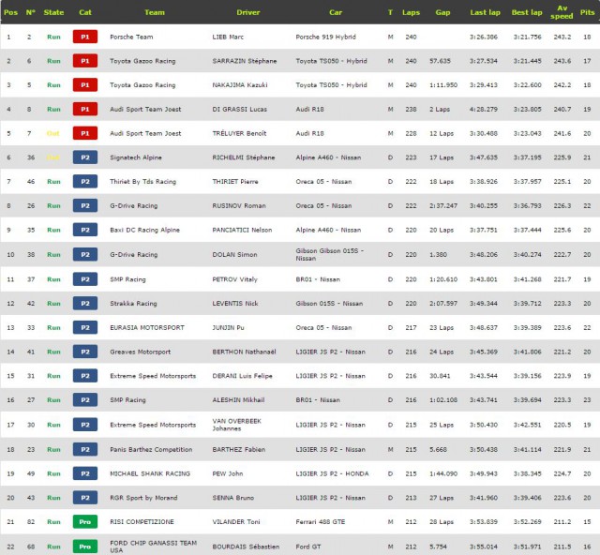Click team name Signatech Alpine
Image resolution: width=600 pixels, height=555 pixels.
click(135, 157)
